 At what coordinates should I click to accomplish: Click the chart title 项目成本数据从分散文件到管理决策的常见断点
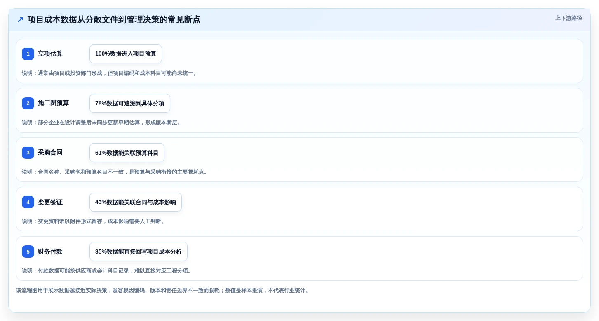114,20
